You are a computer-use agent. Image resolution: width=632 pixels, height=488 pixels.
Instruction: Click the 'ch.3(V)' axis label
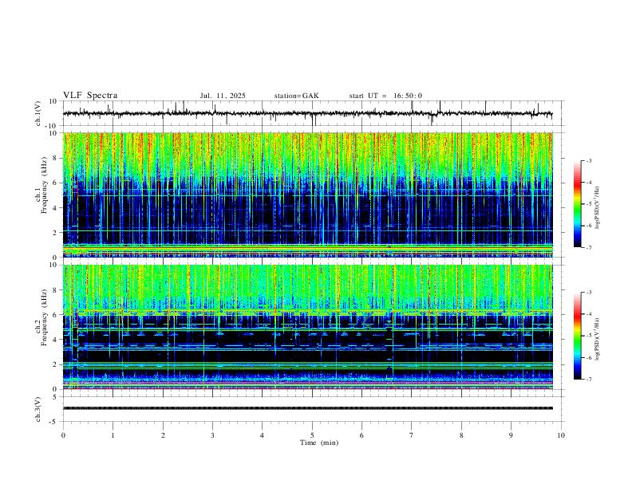pyautogui.click(x=38, y=410)
